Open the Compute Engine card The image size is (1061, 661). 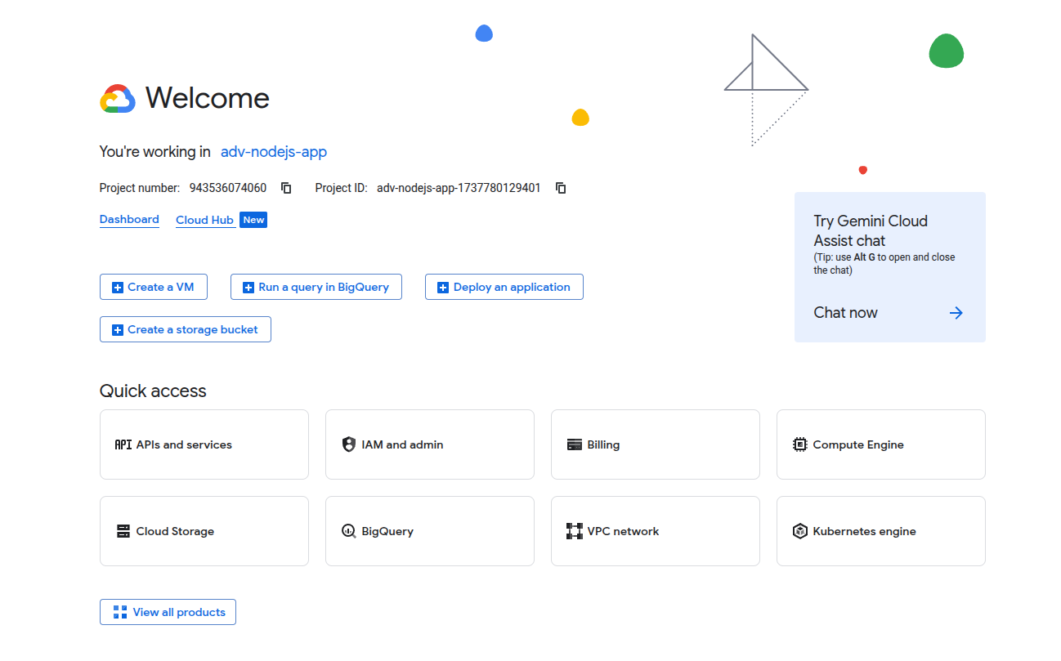coord(880,444)
